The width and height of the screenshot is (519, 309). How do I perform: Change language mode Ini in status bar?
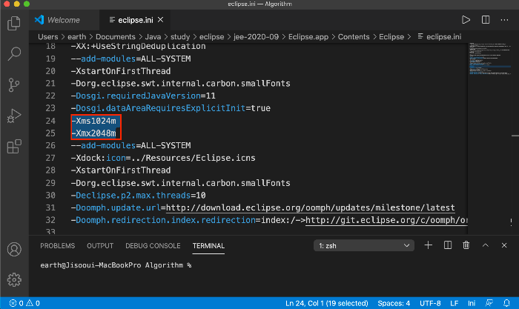pos(472,303)
